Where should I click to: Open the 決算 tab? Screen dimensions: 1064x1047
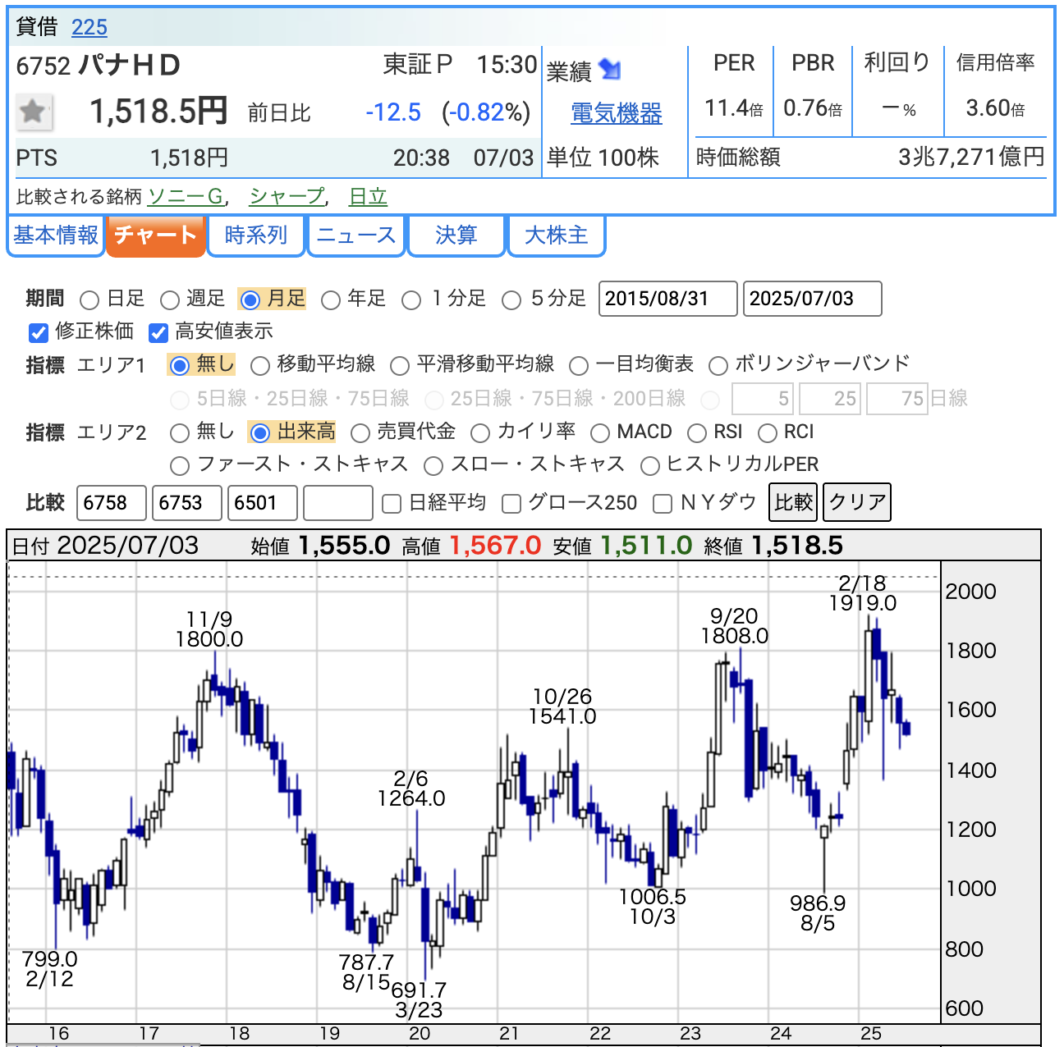(x=456, y=235)
